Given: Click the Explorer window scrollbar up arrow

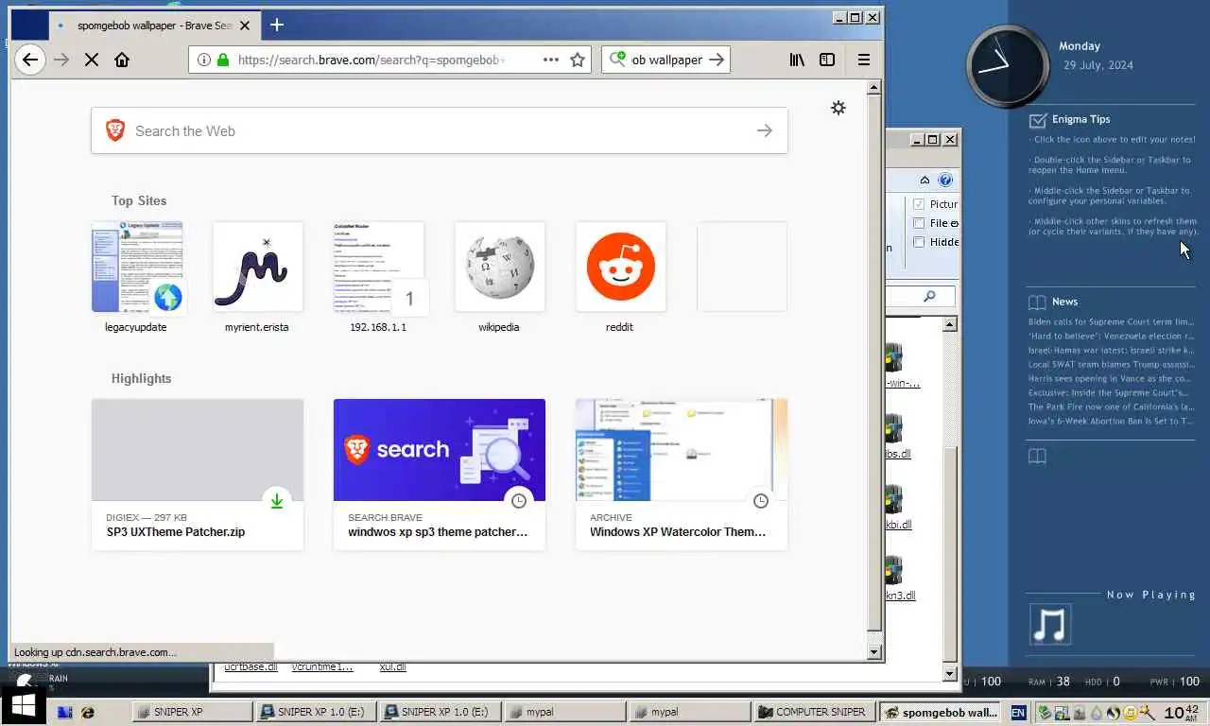Looking at the screenshot, I should (x=950, y=324).
